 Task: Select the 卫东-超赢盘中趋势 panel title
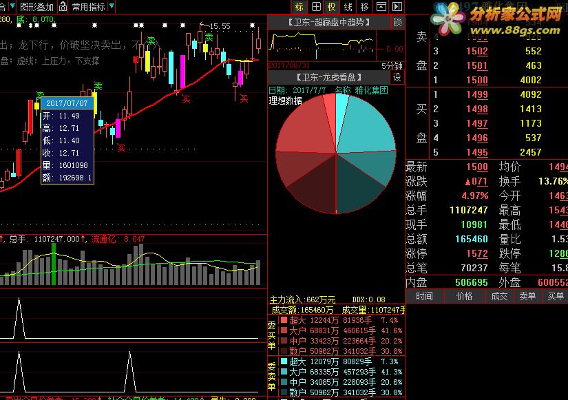pyautogui.click(x=329, y=23)
